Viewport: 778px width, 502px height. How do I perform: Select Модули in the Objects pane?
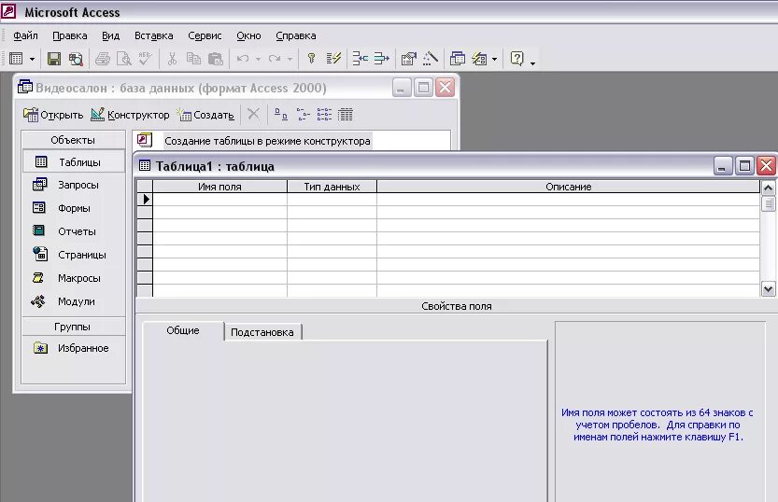(74, 301)
